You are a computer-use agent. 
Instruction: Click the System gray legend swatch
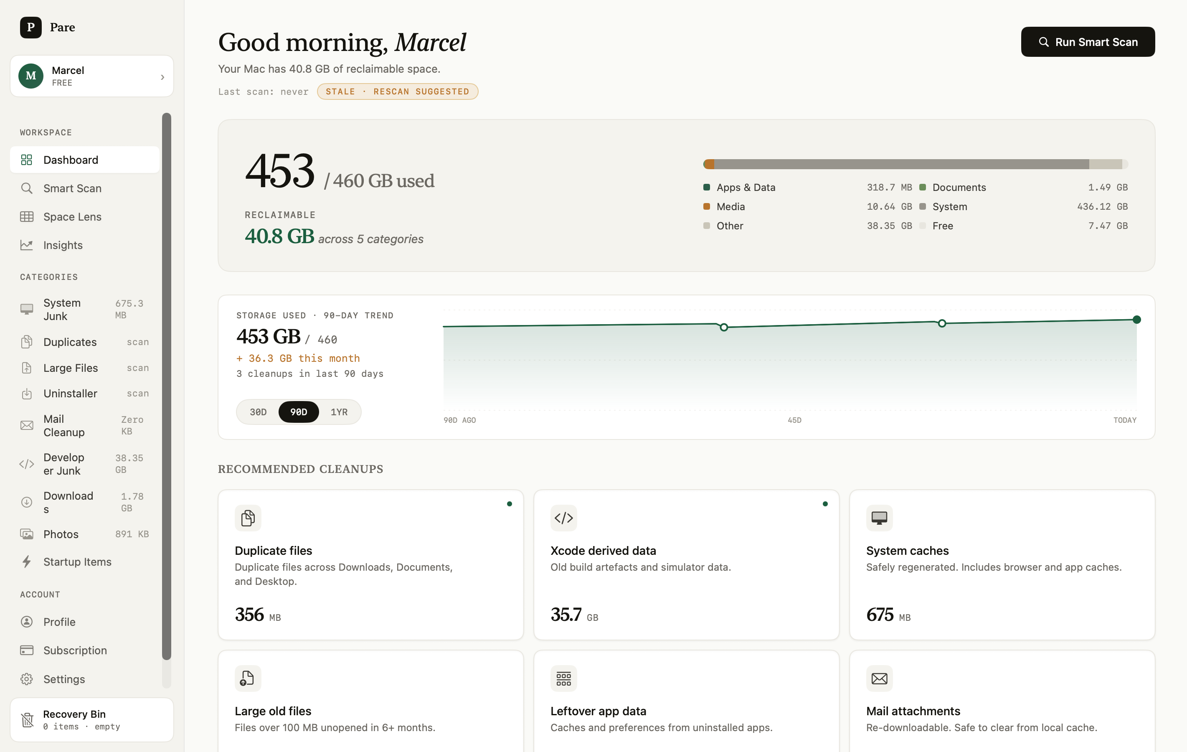coord(922,207)
